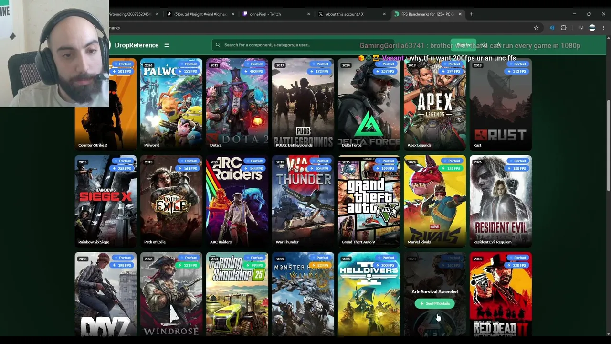The height and width of the screenshot is (344, 611).
Task: Open the Counter-Strike 2 game card
Action: pos(105,105)
